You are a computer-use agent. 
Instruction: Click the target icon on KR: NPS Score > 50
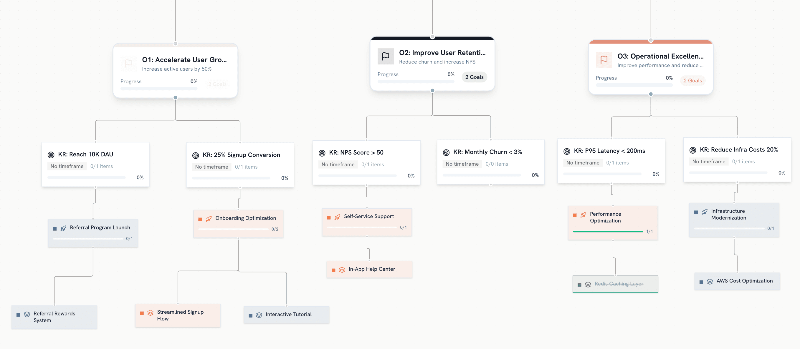click(322, 152)
